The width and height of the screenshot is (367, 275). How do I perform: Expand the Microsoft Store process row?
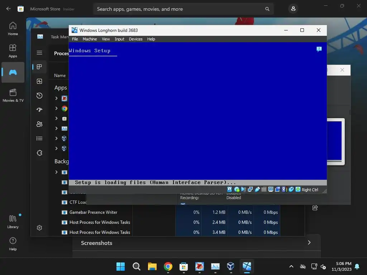click(56, 118)
